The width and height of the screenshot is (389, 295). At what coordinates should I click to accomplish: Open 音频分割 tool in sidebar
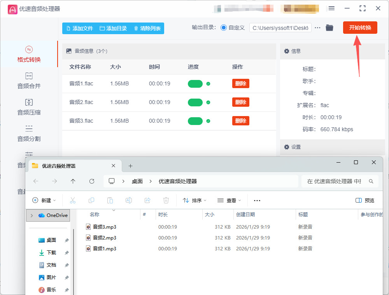point(29,134)
